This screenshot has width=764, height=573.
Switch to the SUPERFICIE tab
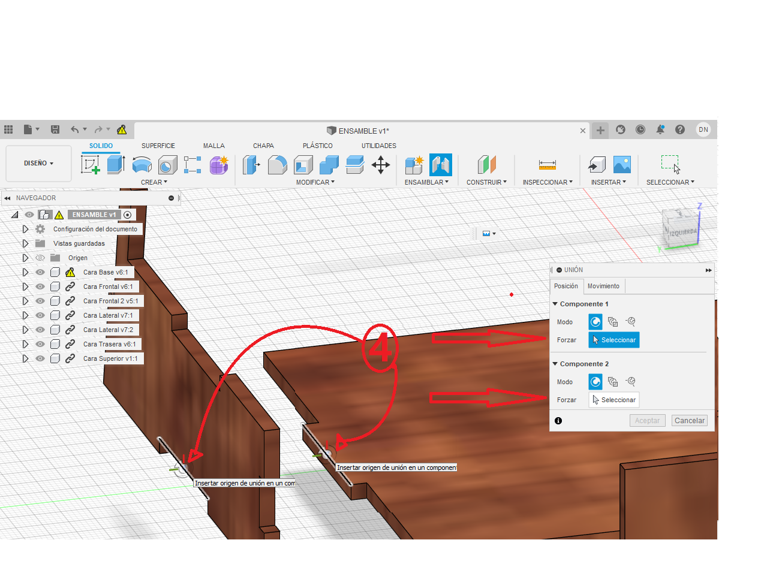[158, 146]
